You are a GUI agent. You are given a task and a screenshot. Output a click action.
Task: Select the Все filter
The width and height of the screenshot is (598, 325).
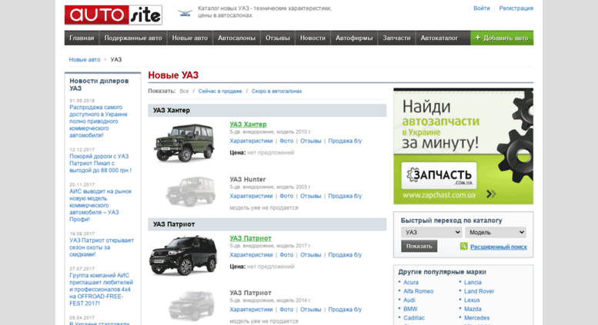[184, 91]
